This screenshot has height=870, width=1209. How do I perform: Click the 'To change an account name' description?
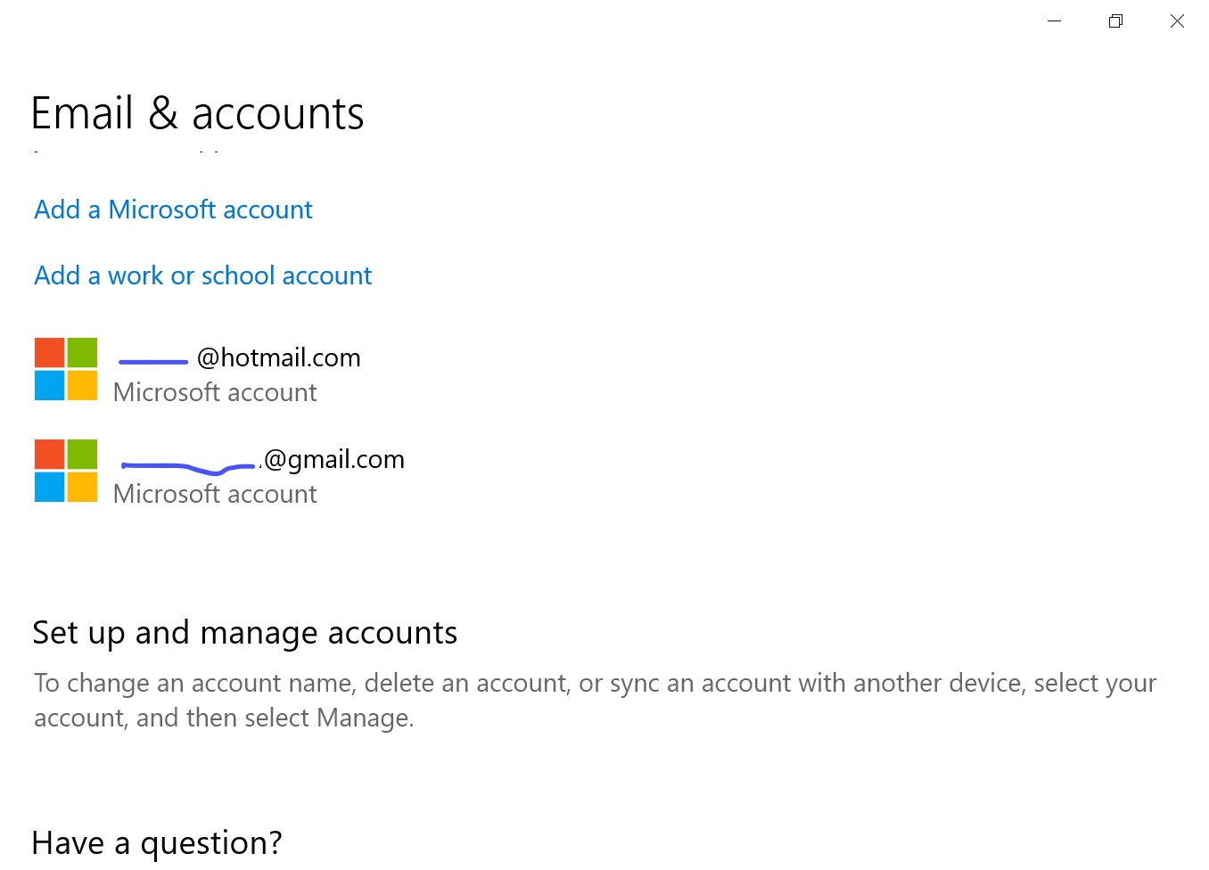595,700
